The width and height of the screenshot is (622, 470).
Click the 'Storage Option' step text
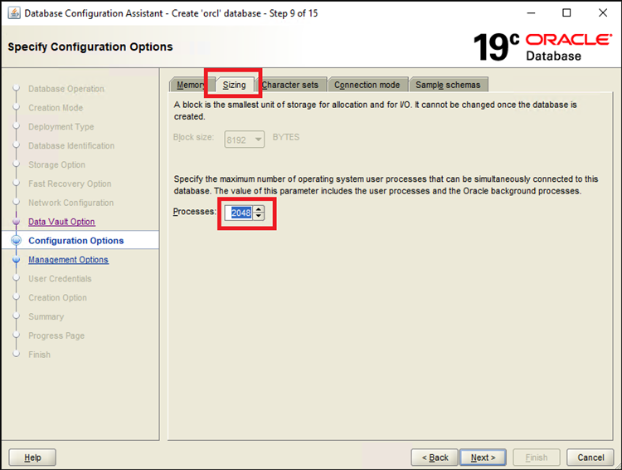click(x=56, y=164)
